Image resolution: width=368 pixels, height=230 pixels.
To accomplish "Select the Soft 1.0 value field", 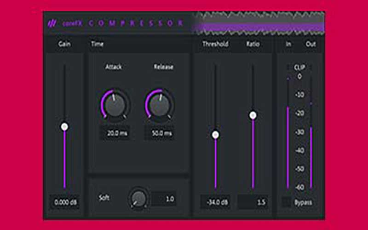I will 164,199.
